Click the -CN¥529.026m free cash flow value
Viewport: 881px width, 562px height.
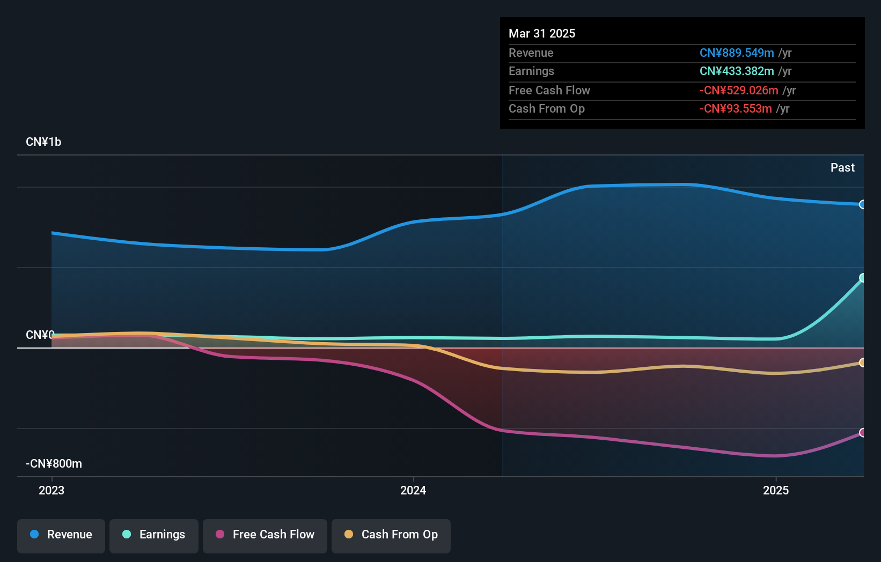tap(739, 91)
